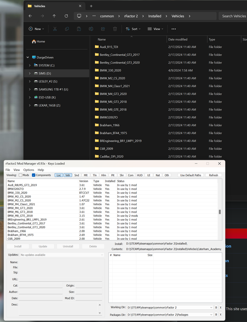This screenshot has height=322, width=247.
Task: Expand SYSTEM (C:) drive
Action: coord(29,65)
